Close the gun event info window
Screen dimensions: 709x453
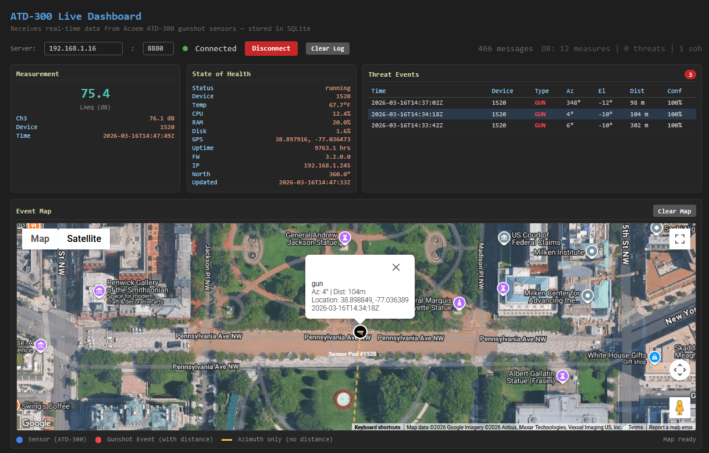click(396, 267)
